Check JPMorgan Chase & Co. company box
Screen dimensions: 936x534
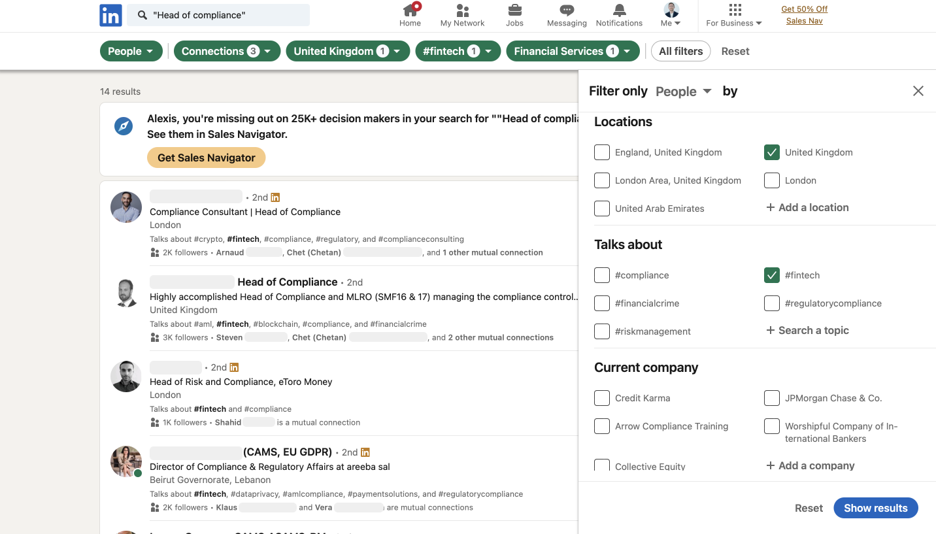click(x=772, y=398)
